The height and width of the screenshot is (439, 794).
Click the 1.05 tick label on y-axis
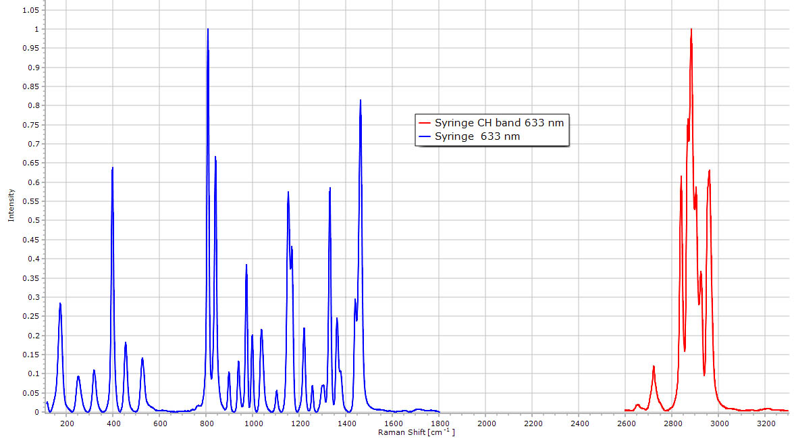[x=30, y=10]
